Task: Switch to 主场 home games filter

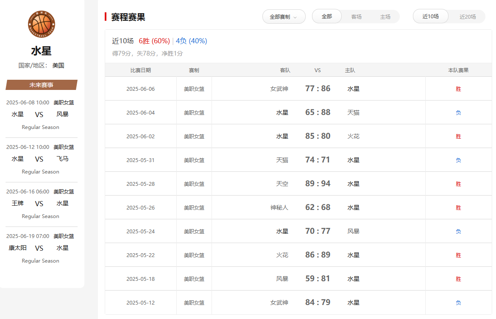Action: pyautogui.click(x=385, y=17)
